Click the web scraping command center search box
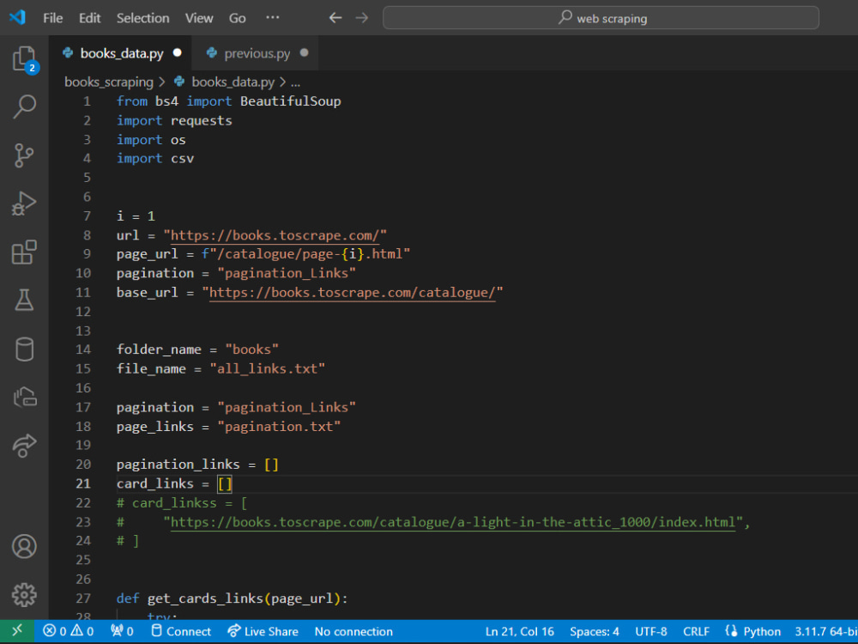The image size is (858, 644). click(x=601, y=18)
